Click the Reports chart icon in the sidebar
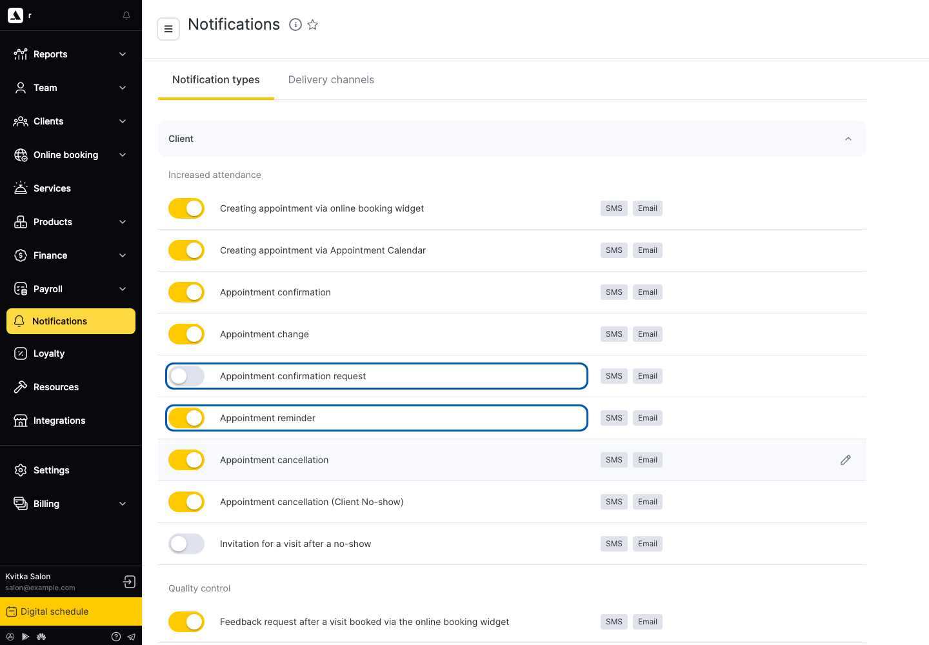Screen dimensions: 929x645 click(21, 54)
